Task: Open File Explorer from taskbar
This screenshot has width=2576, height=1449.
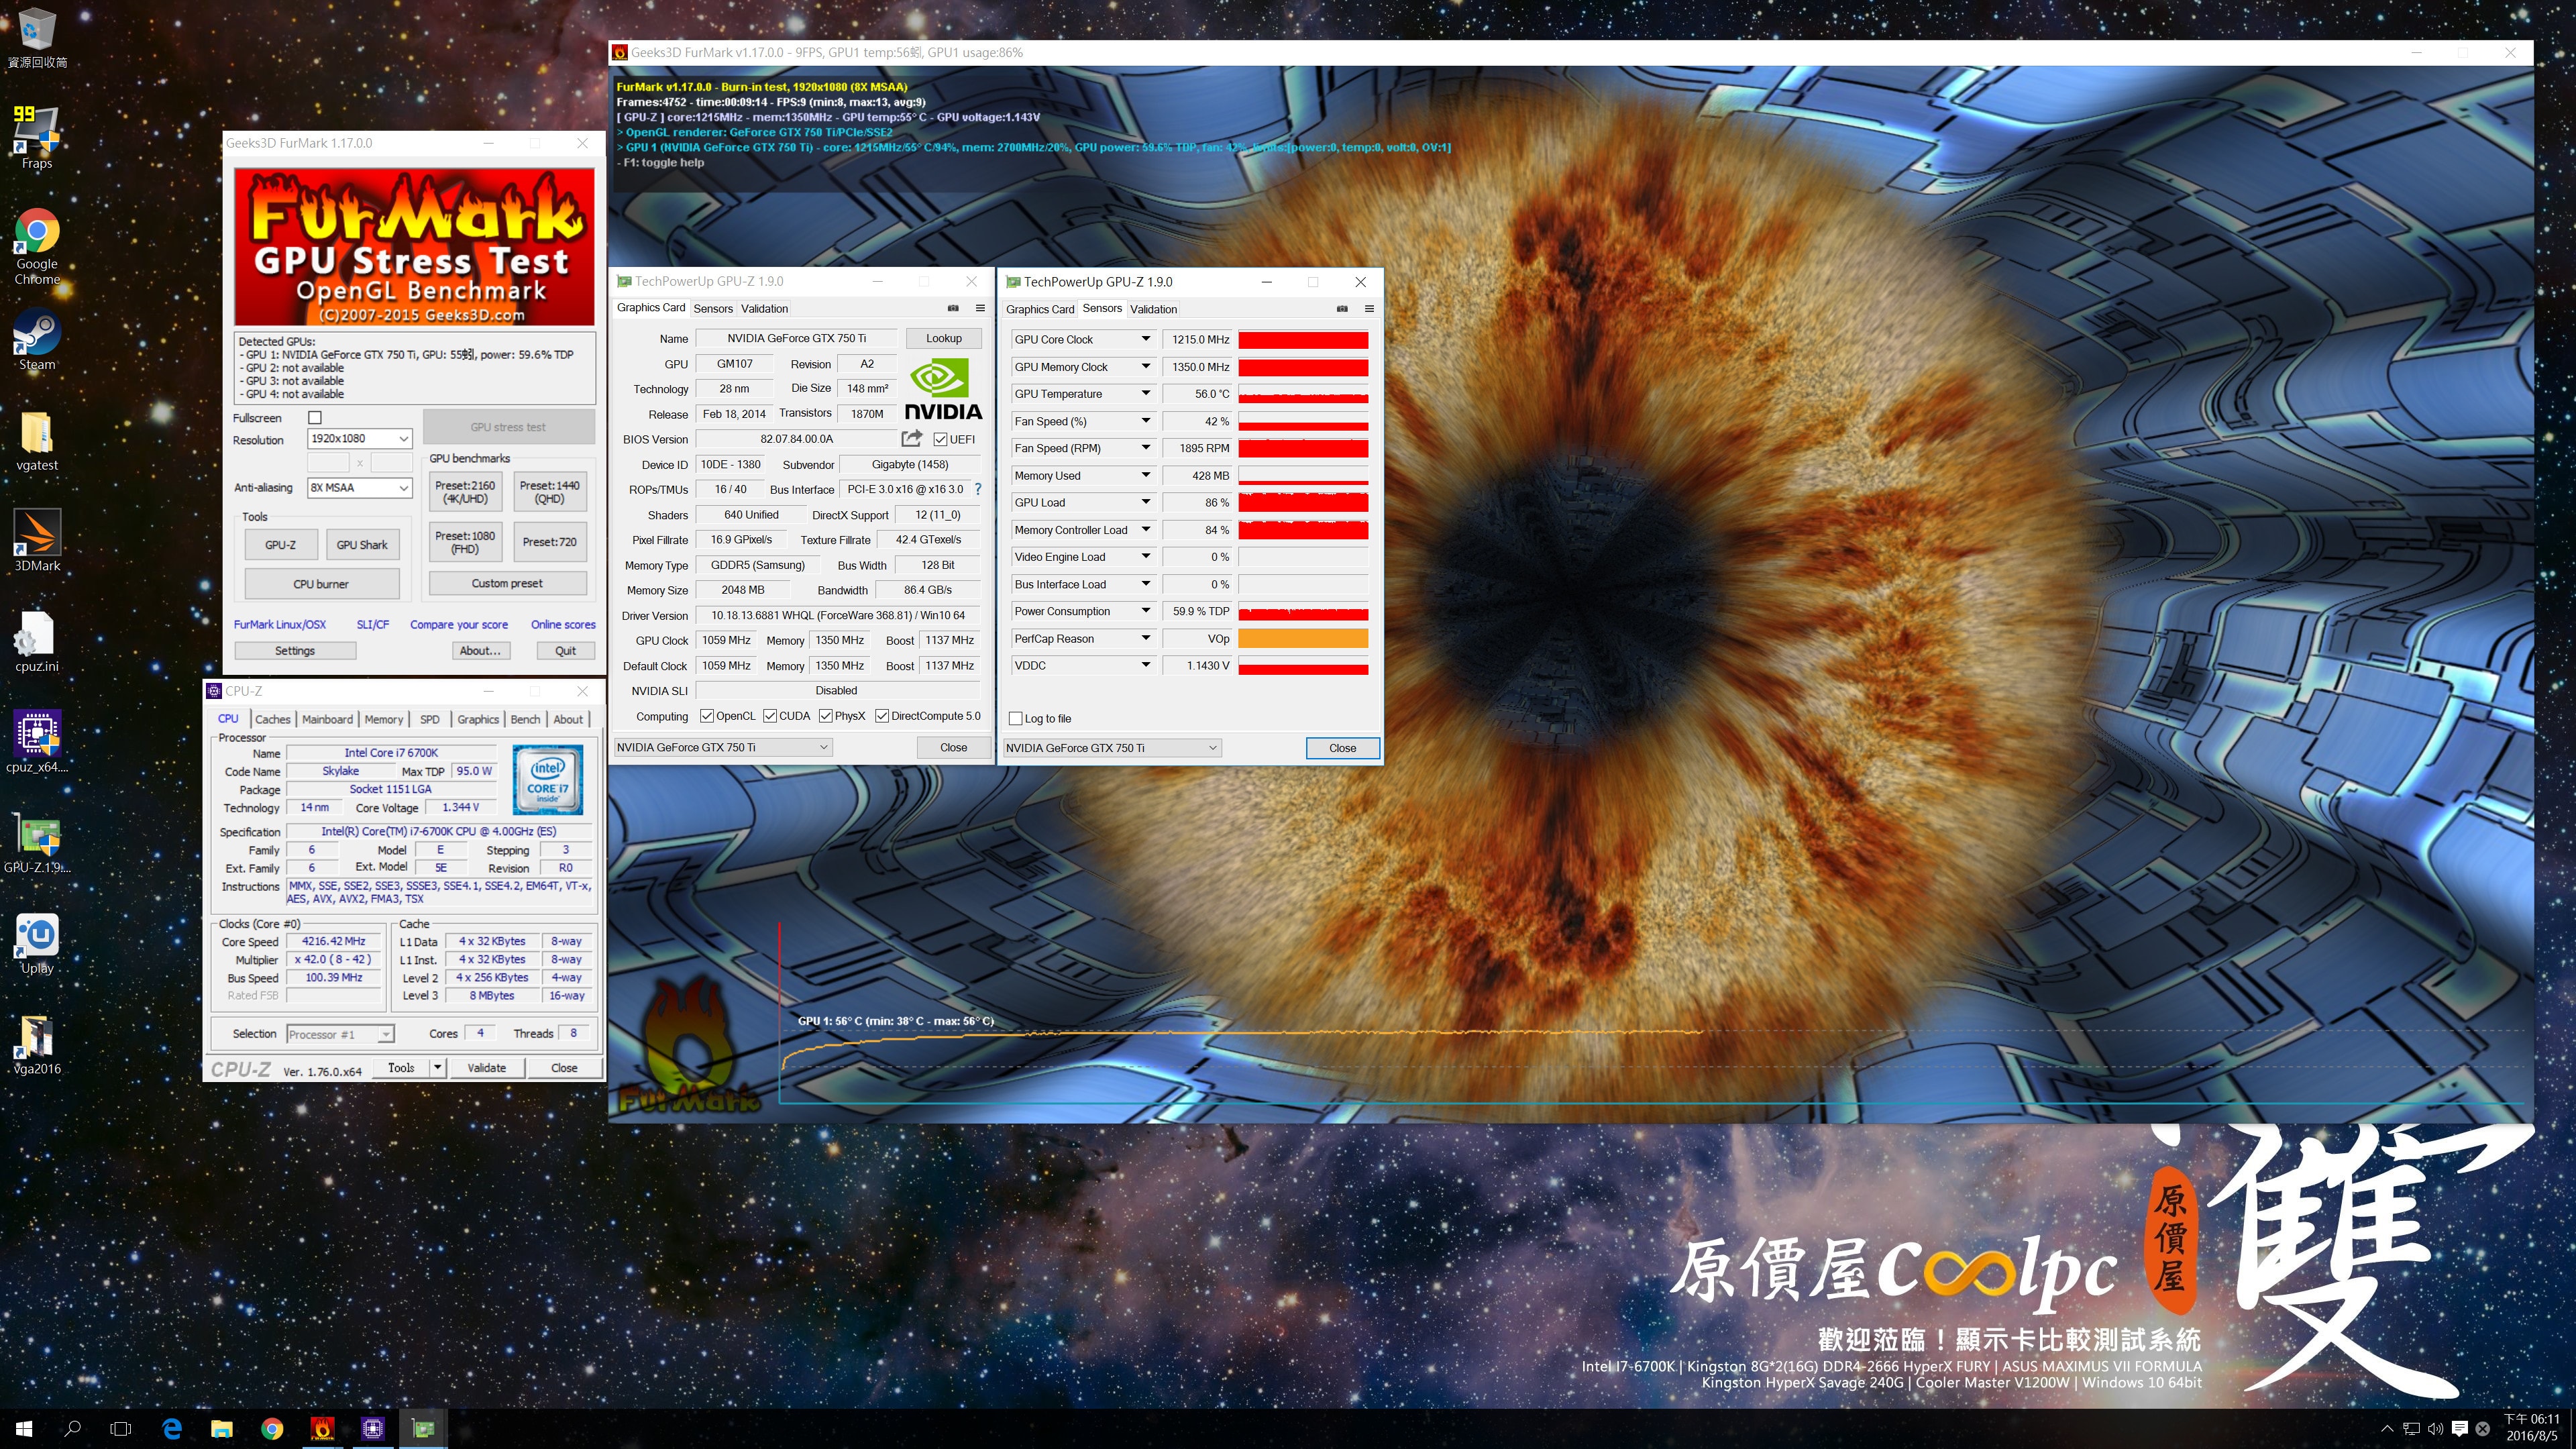Action: point(222,1428)
